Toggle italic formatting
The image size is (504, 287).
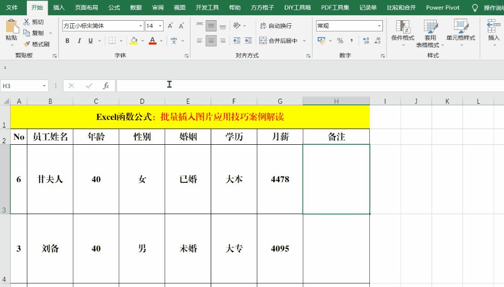point(79,41)
